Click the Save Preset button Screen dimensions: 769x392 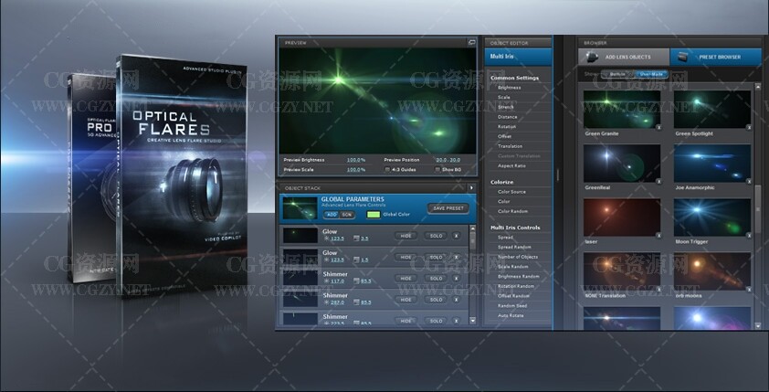point(447,207)
